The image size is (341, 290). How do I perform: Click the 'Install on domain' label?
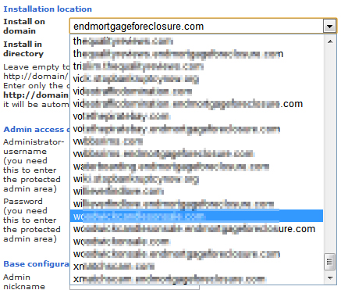[24, 26]
